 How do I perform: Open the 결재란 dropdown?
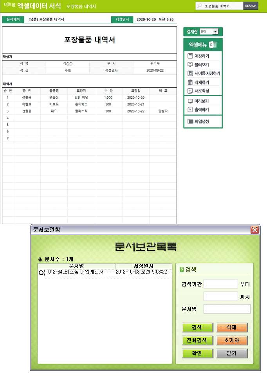click(x=215, y=31)
